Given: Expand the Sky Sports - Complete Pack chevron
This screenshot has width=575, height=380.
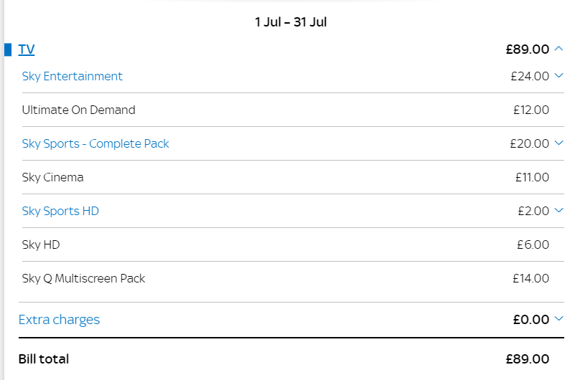Looking at the screenshot, I should point(559,143).
